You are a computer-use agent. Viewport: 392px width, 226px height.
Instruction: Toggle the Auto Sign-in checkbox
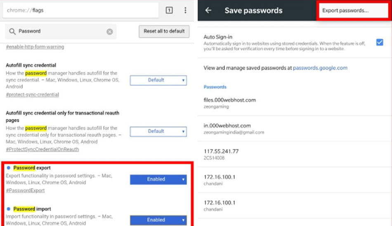click(x=380, y=42)
